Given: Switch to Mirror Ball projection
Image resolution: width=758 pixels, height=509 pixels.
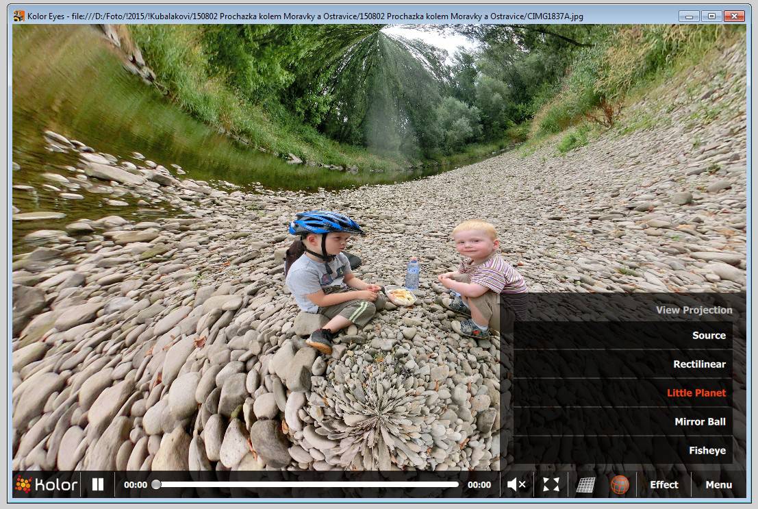Looking at the screenshot, I should point(699,422).
